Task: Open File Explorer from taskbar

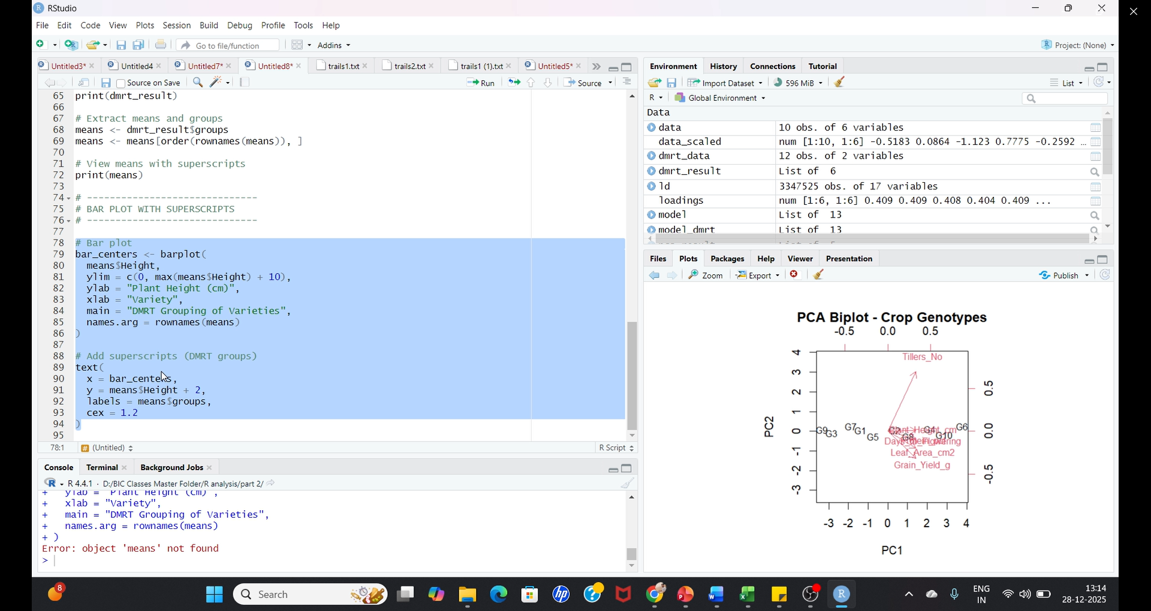Action: point(467,595)
